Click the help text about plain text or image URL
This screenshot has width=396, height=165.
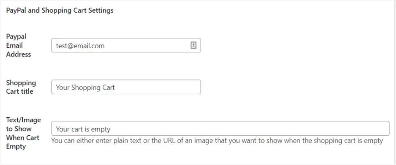point(217,141)
